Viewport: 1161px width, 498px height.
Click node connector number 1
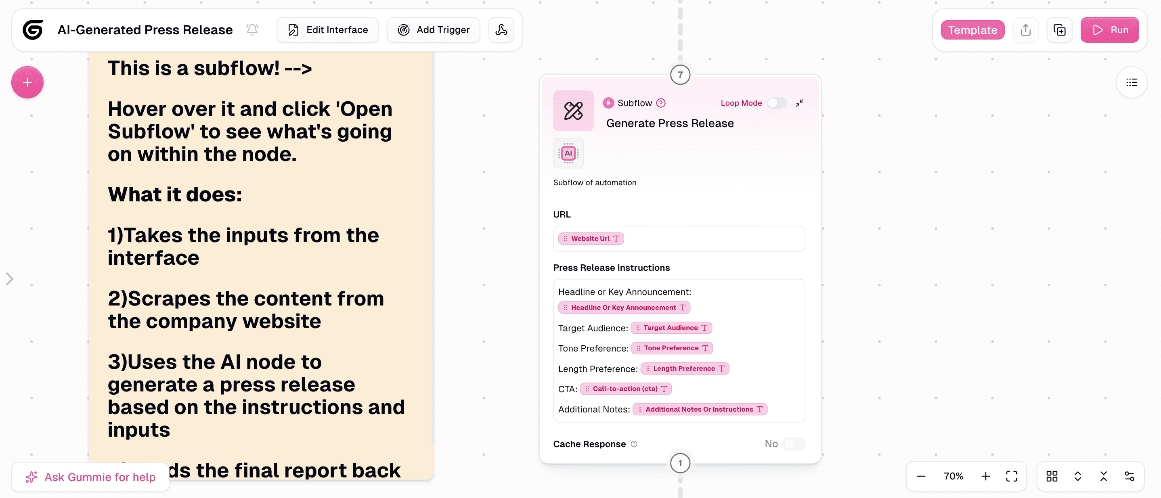click(x=680, y=463)
